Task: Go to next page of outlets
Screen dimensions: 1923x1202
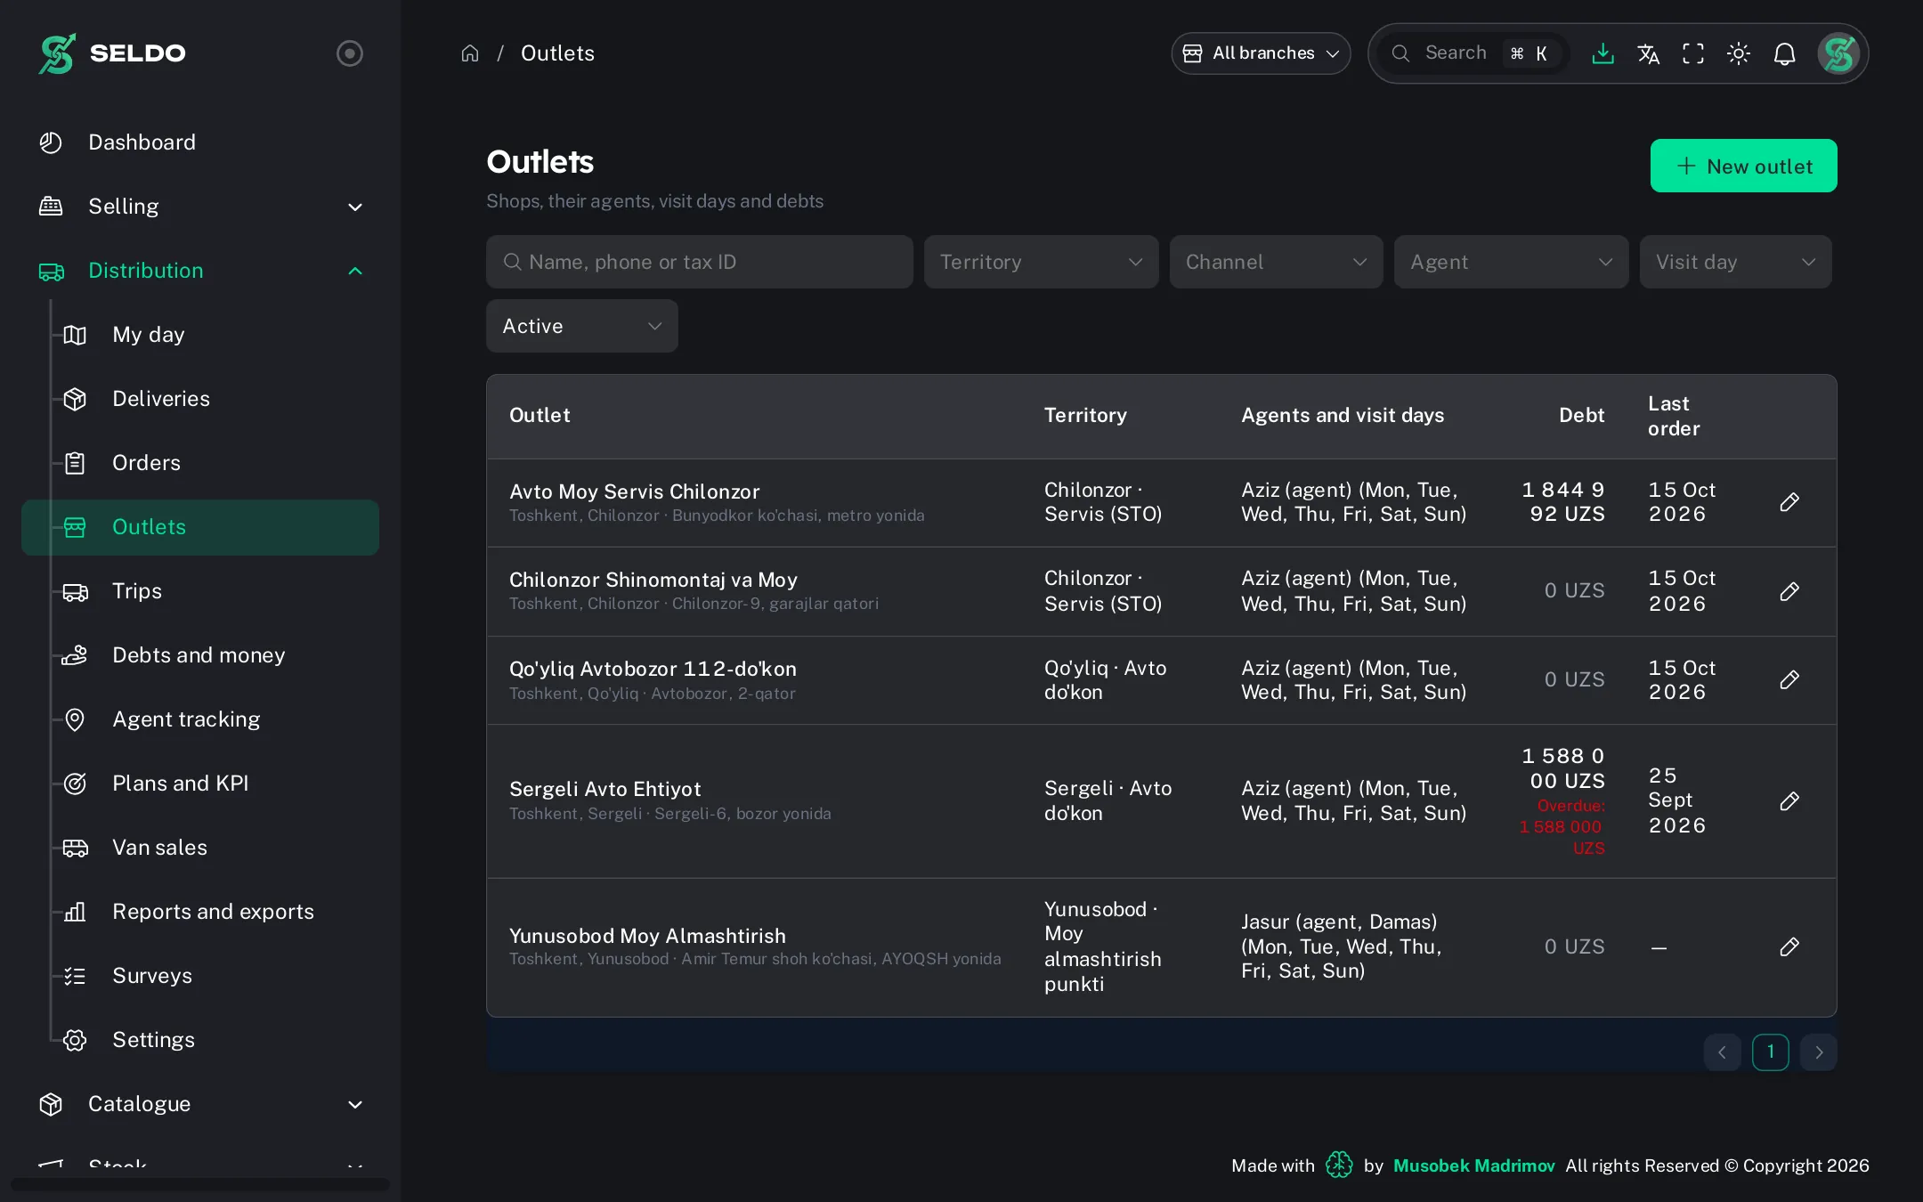Action: tap(1818, 1052)
